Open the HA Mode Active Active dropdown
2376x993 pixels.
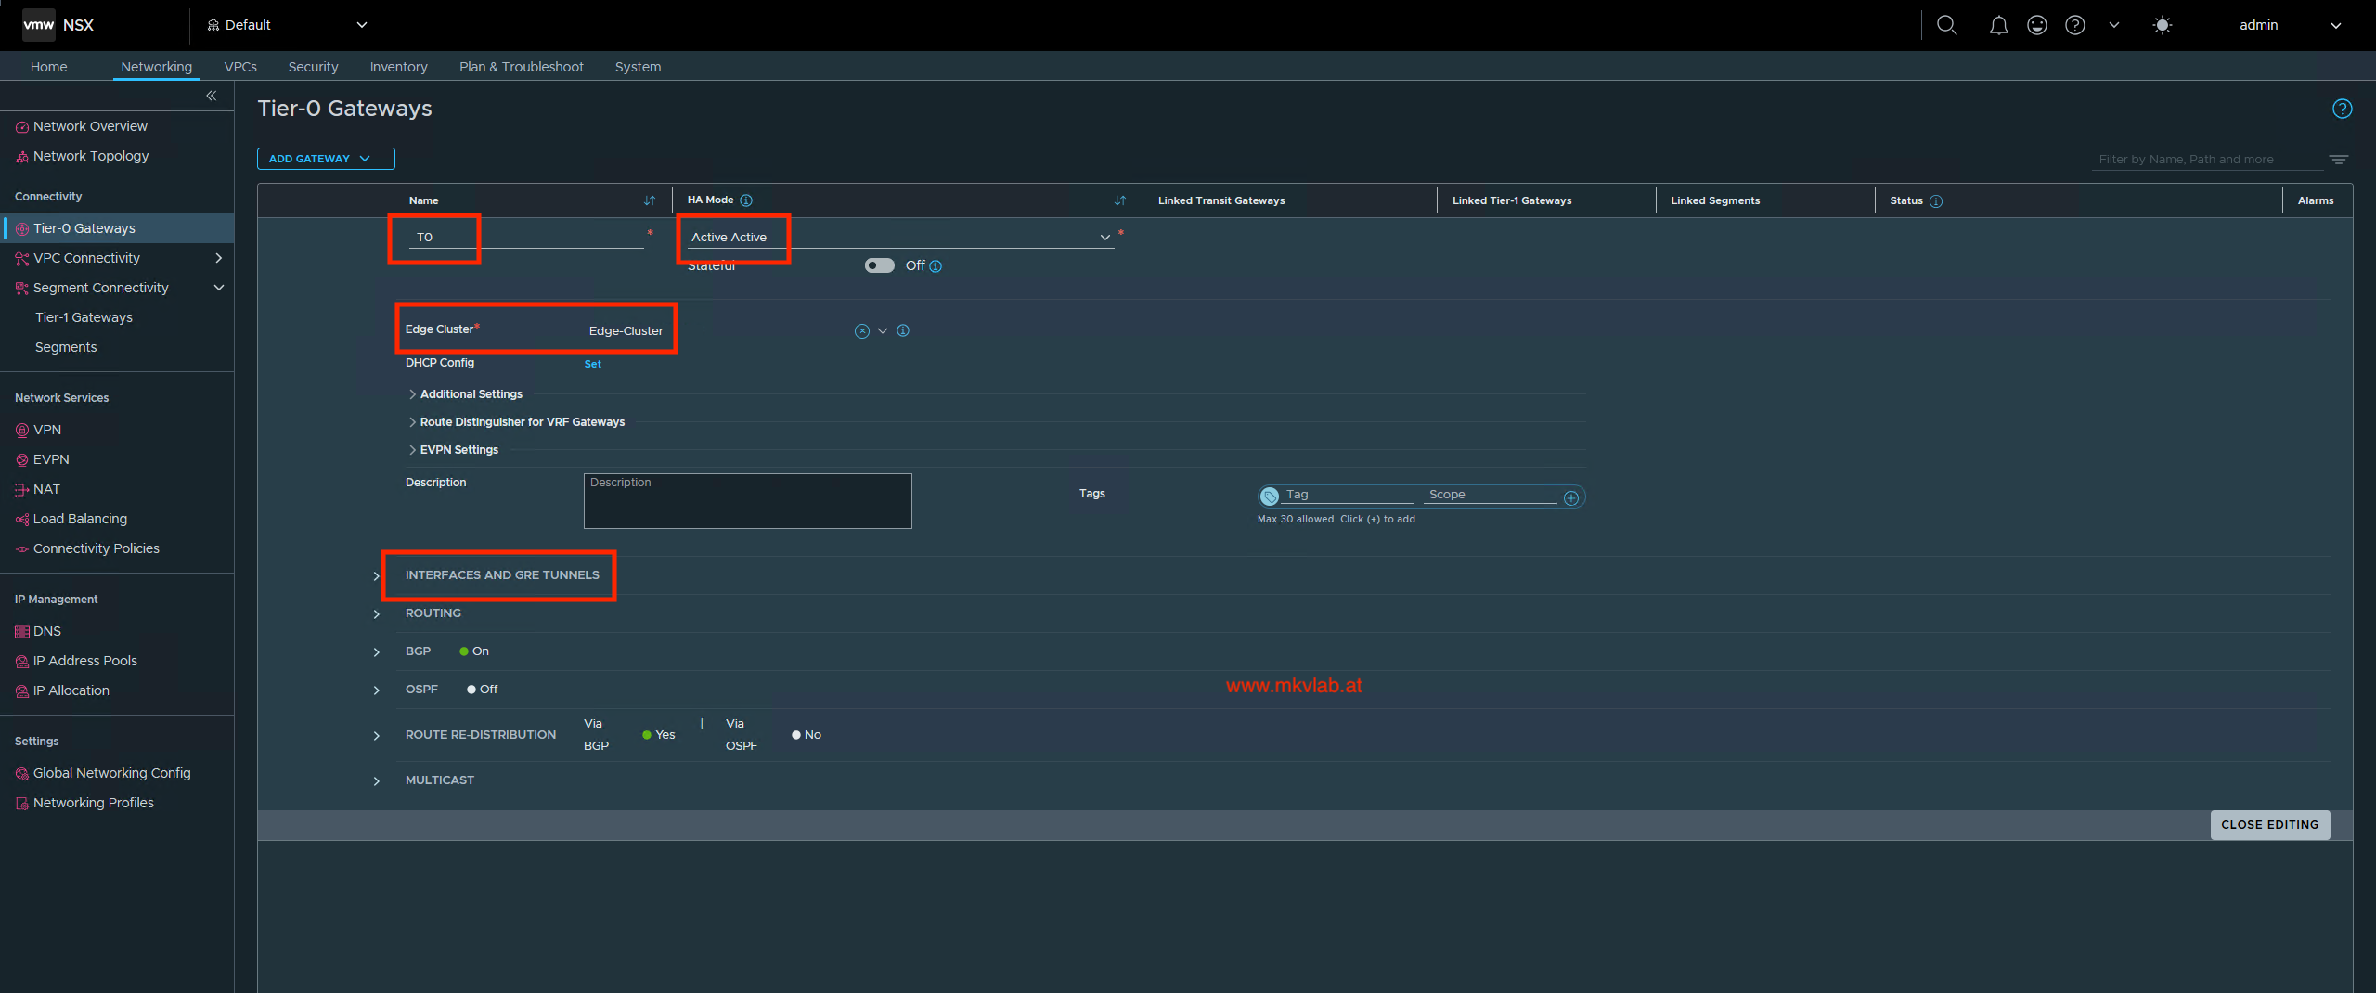900,237
